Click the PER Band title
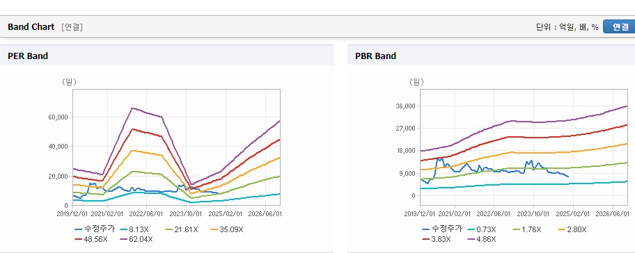Screen dimensions: 635x253 click(28, 56)
